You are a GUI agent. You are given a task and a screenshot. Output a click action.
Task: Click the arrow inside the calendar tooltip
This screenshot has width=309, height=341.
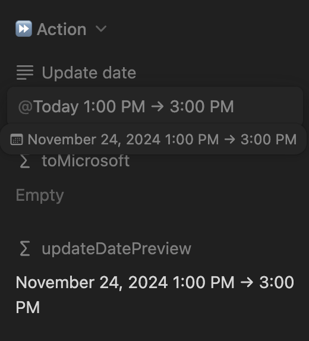(x=229, y=139)
